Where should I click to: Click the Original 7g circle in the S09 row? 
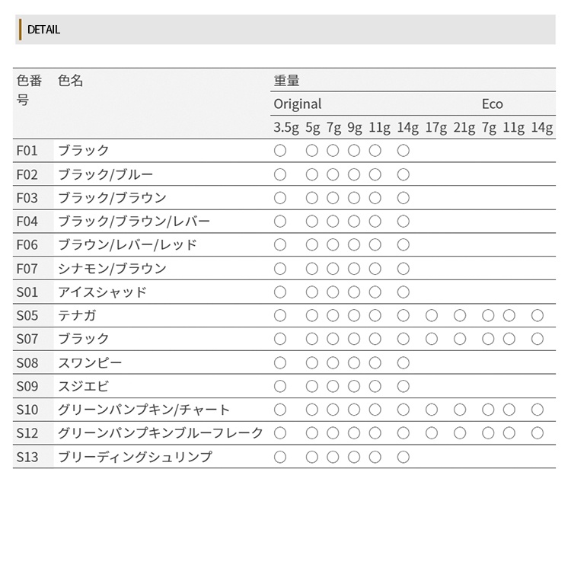click(x=333, y=386)
